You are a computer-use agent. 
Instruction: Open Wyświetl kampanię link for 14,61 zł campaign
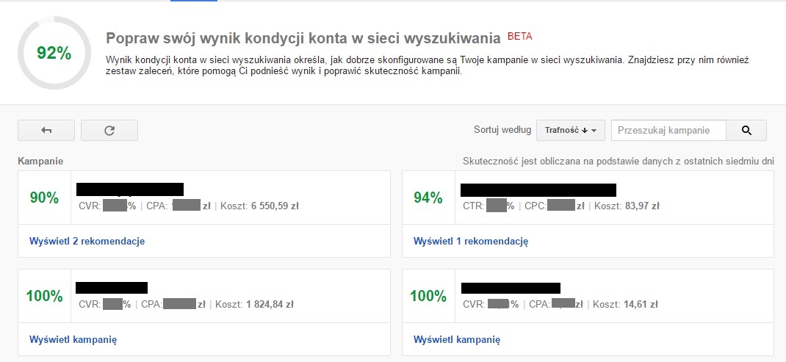457,339
